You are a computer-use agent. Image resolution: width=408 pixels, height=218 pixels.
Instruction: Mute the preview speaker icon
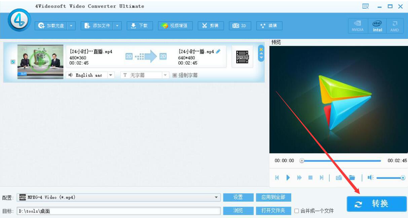point(371,178)
